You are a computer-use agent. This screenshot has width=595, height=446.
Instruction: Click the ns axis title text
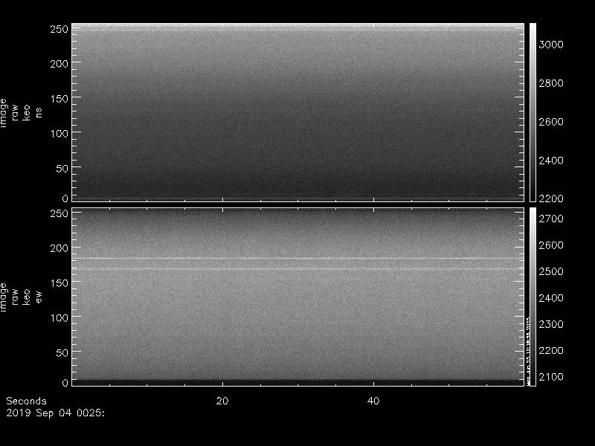tap(39, 113)
